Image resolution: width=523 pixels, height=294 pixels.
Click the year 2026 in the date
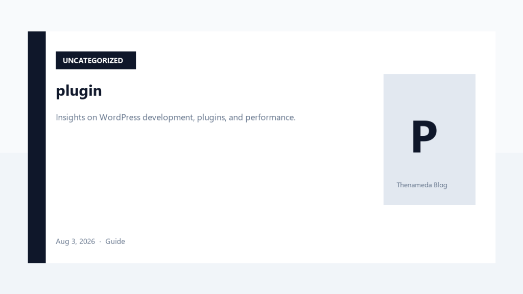[87, 241]
